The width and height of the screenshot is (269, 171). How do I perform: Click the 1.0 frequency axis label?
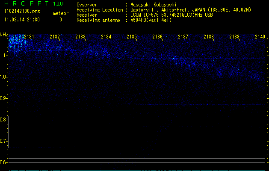3,77
